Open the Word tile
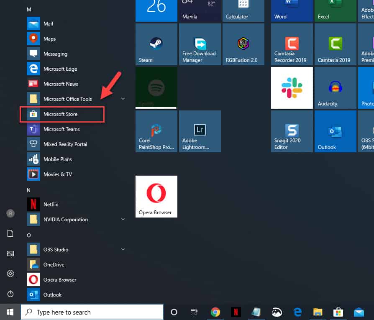Image resolution: width=374 pixels, height=320 pixels. [292, 11]
